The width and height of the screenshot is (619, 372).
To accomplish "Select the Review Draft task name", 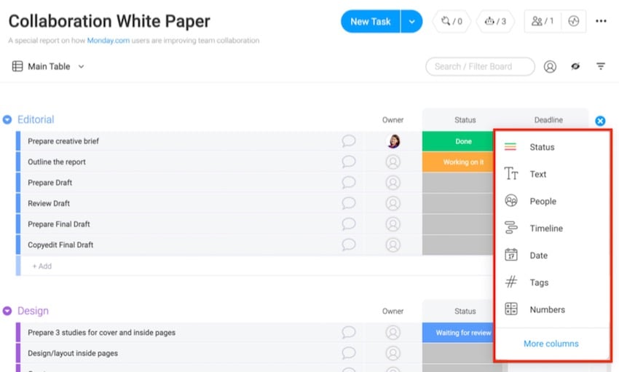I will tap(49, 204).
